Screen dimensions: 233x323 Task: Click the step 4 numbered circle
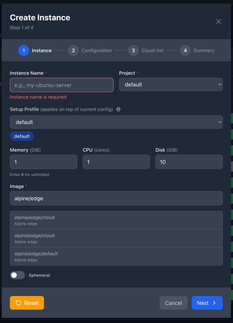185,50
